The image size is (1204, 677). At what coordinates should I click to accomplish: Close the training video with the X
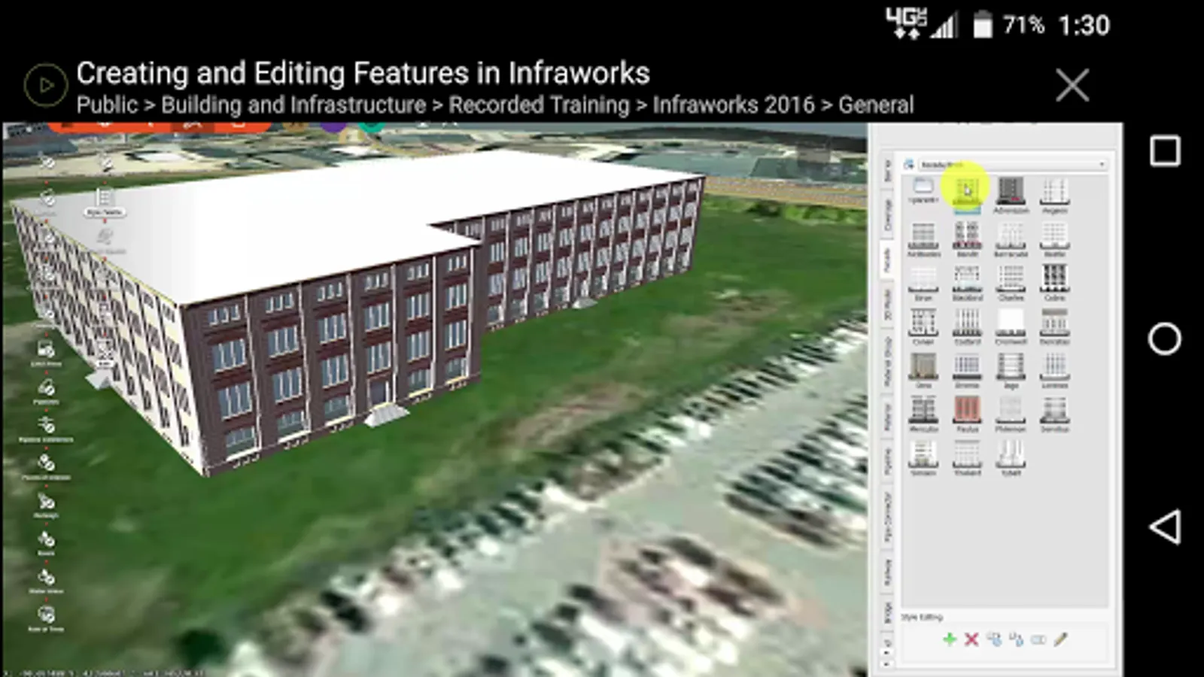(1072, 85)
